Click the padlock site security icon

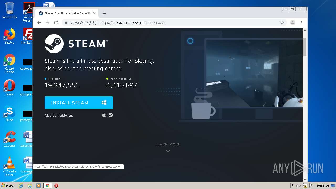point(66,23)
